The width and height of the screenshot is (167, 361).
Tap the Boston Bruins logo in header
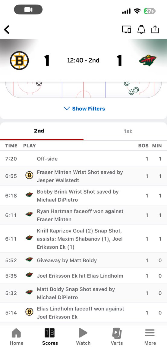click(x=19, y=61)
